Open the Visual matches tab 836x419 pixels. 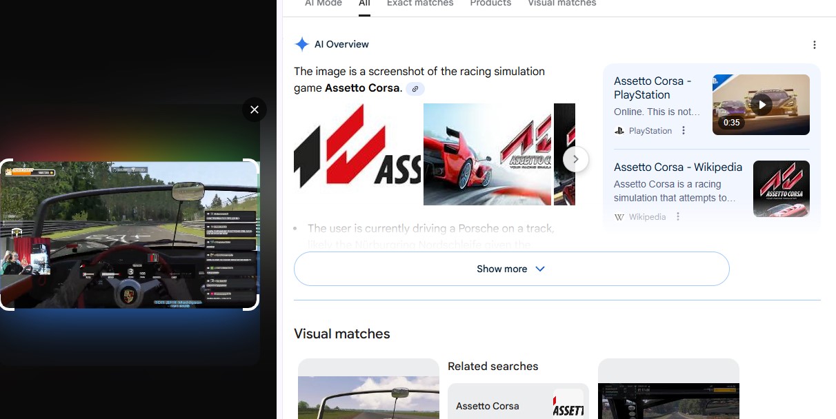(x=561, y=3)
